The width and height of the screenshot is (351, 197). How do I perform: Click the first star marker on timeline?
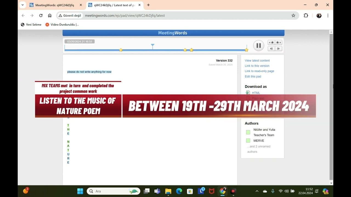(121, 50)
